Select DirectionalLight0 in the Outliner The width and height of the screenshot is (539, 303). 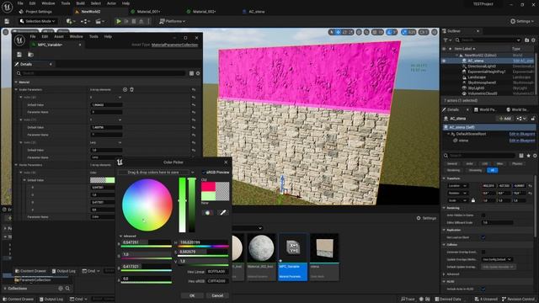pos(482,66)
